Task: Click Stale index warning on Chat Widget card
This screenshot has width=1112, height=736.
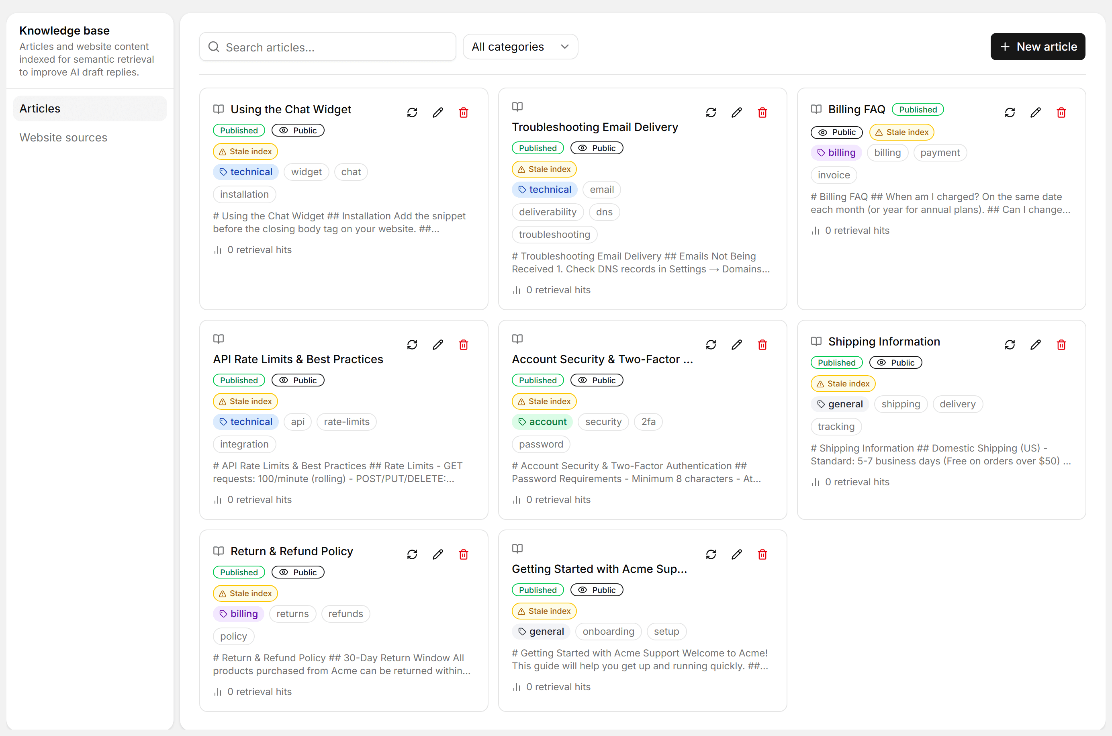Action: pyautogui.click(x=245, y=151)
